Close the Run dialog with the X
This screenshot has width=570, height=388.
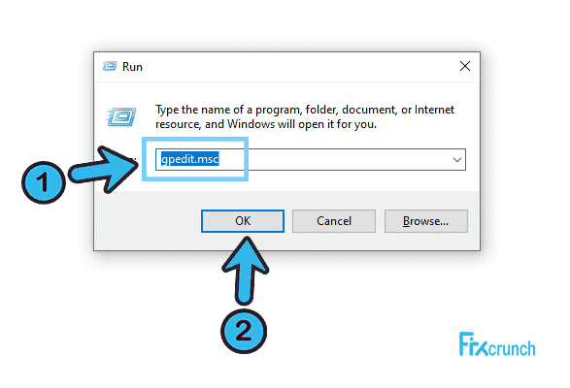coord(465,66)
